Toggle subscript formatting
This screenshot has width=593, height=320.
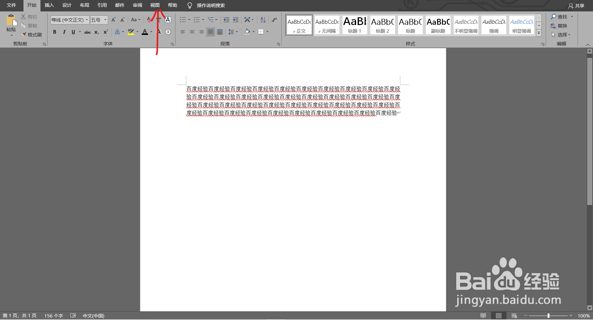(x=96, y=32)
